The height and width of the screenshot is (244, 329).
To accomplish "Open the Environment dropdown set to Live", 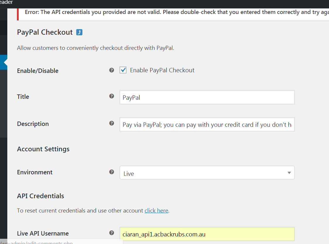I will [x=207, y=173].
